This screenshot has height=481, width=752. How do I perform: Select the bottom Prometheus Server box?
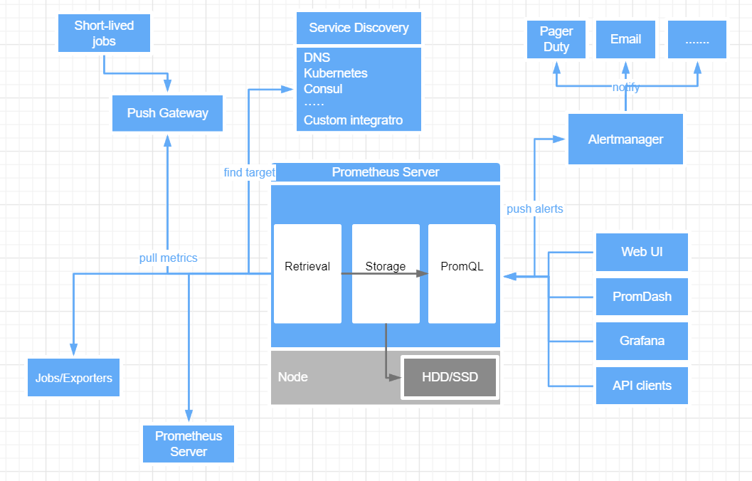pos(189,444)
